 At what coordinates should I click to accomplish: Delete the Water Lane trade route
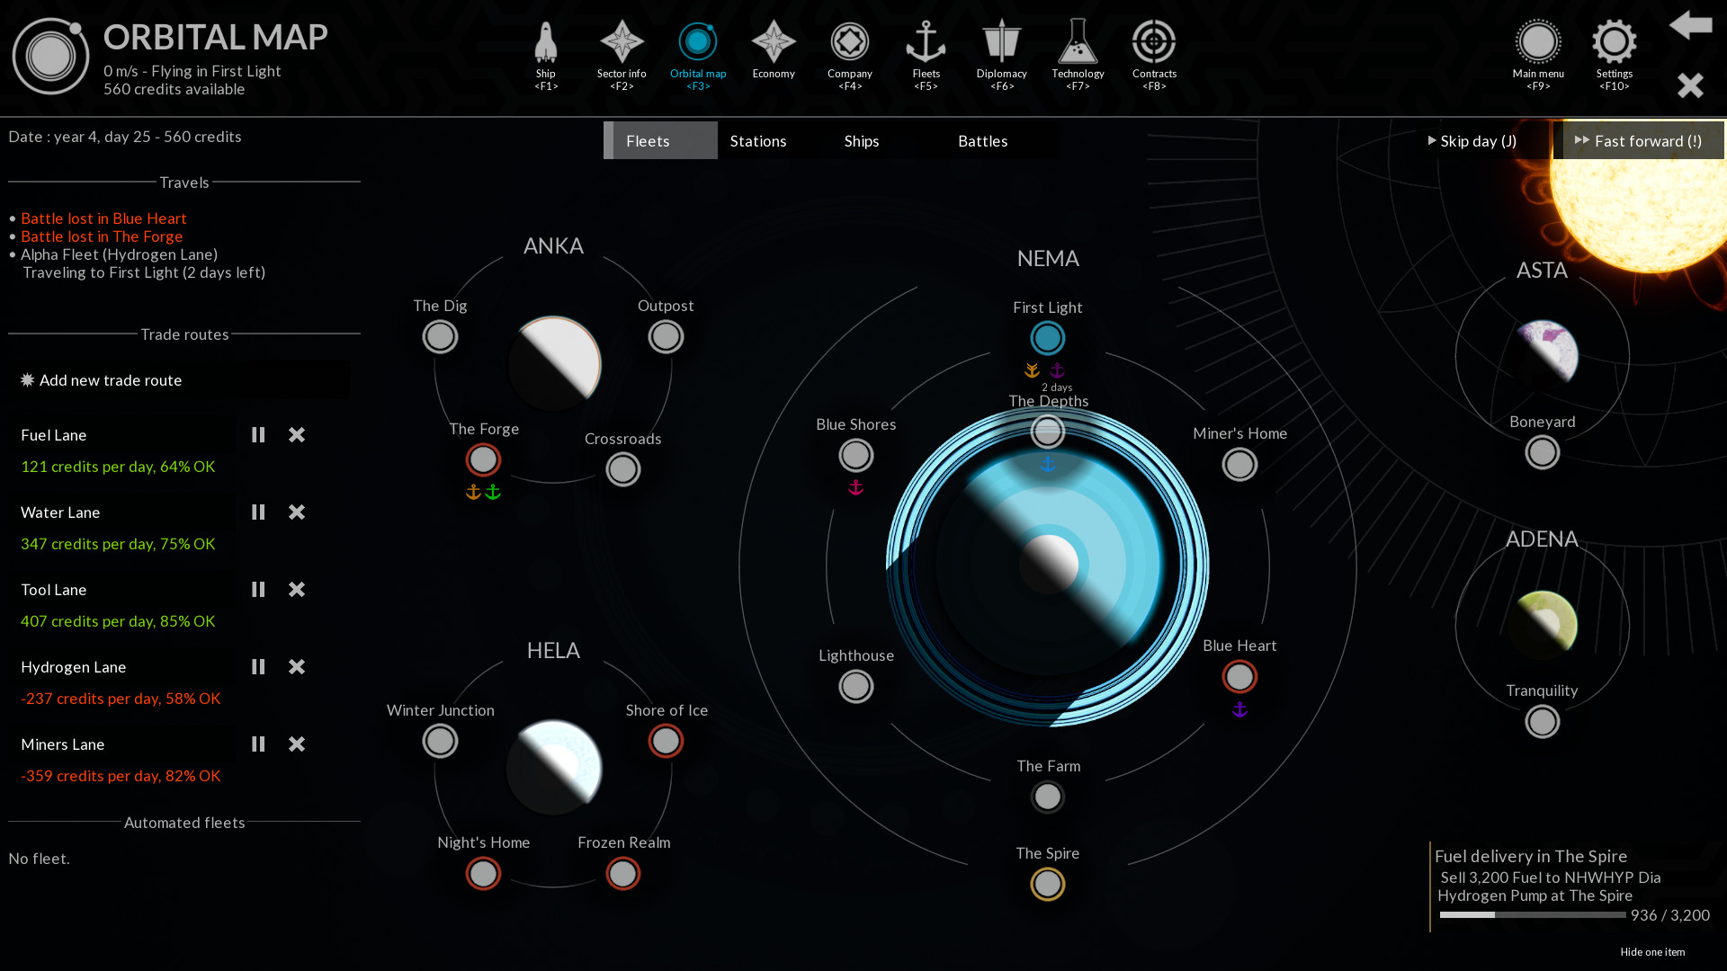coord(297,512)
